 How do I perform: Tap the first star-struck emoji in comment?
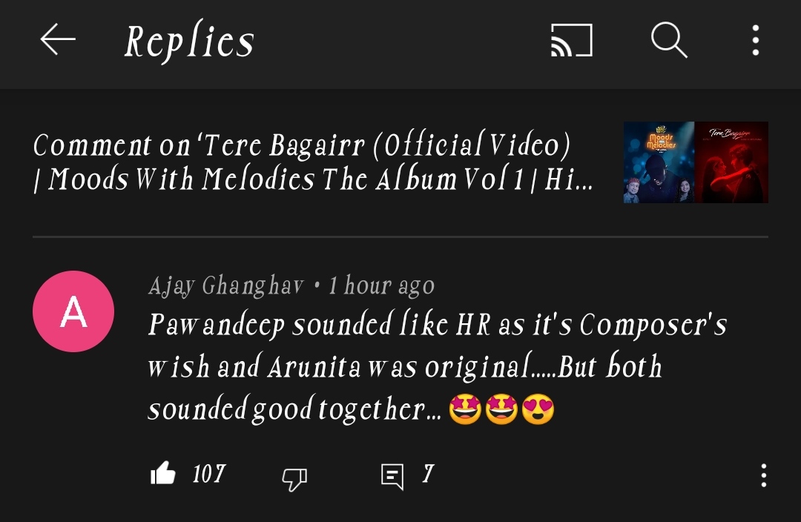click(x=465, y=409)
